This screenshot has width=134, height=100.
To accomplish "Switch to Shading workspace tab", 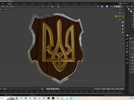I will pos(50,4).
